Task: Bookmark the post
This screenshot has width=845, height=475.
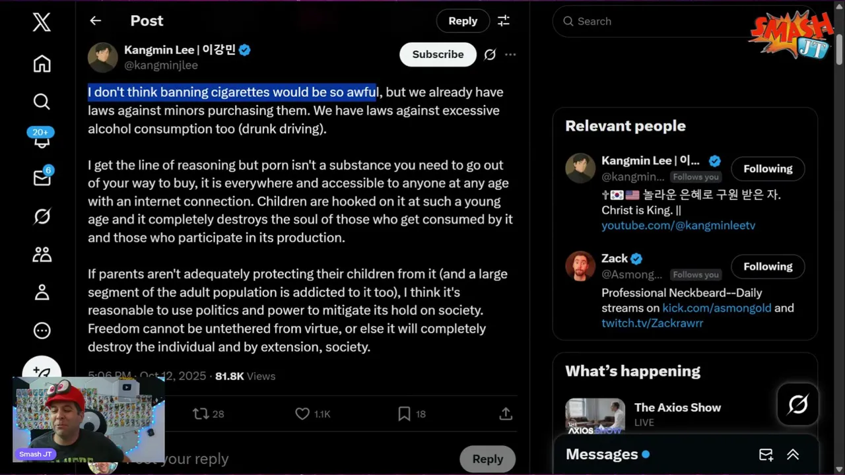Action: coord(404,414)
